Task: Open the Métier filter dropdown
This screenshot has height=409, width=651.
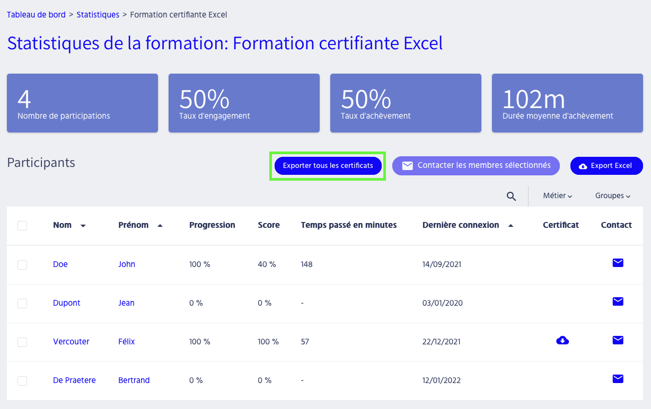Action: tap(557, 196)
